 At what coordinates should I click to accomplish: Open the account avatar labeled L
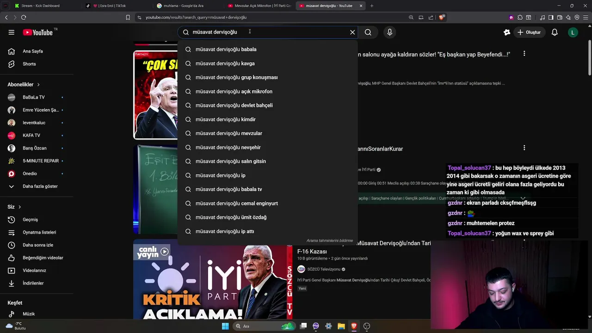[x=573, y=32]
